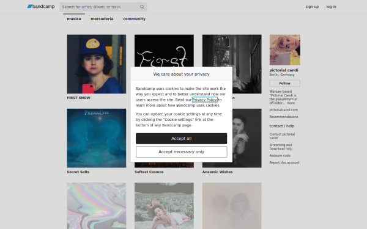This screenshot has height=229, width=367.
Task: Switch to the mercaderia tab
Action: click(102, 19)
